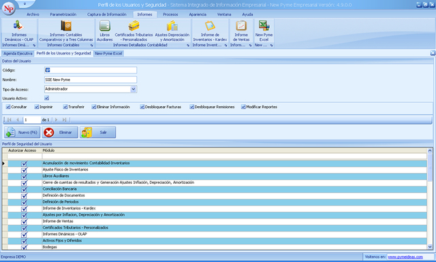The width and height of the screenshot is (436, 262).
Task: Uncheck access for Libros Auxiliares module
Action: click(25, 176)
